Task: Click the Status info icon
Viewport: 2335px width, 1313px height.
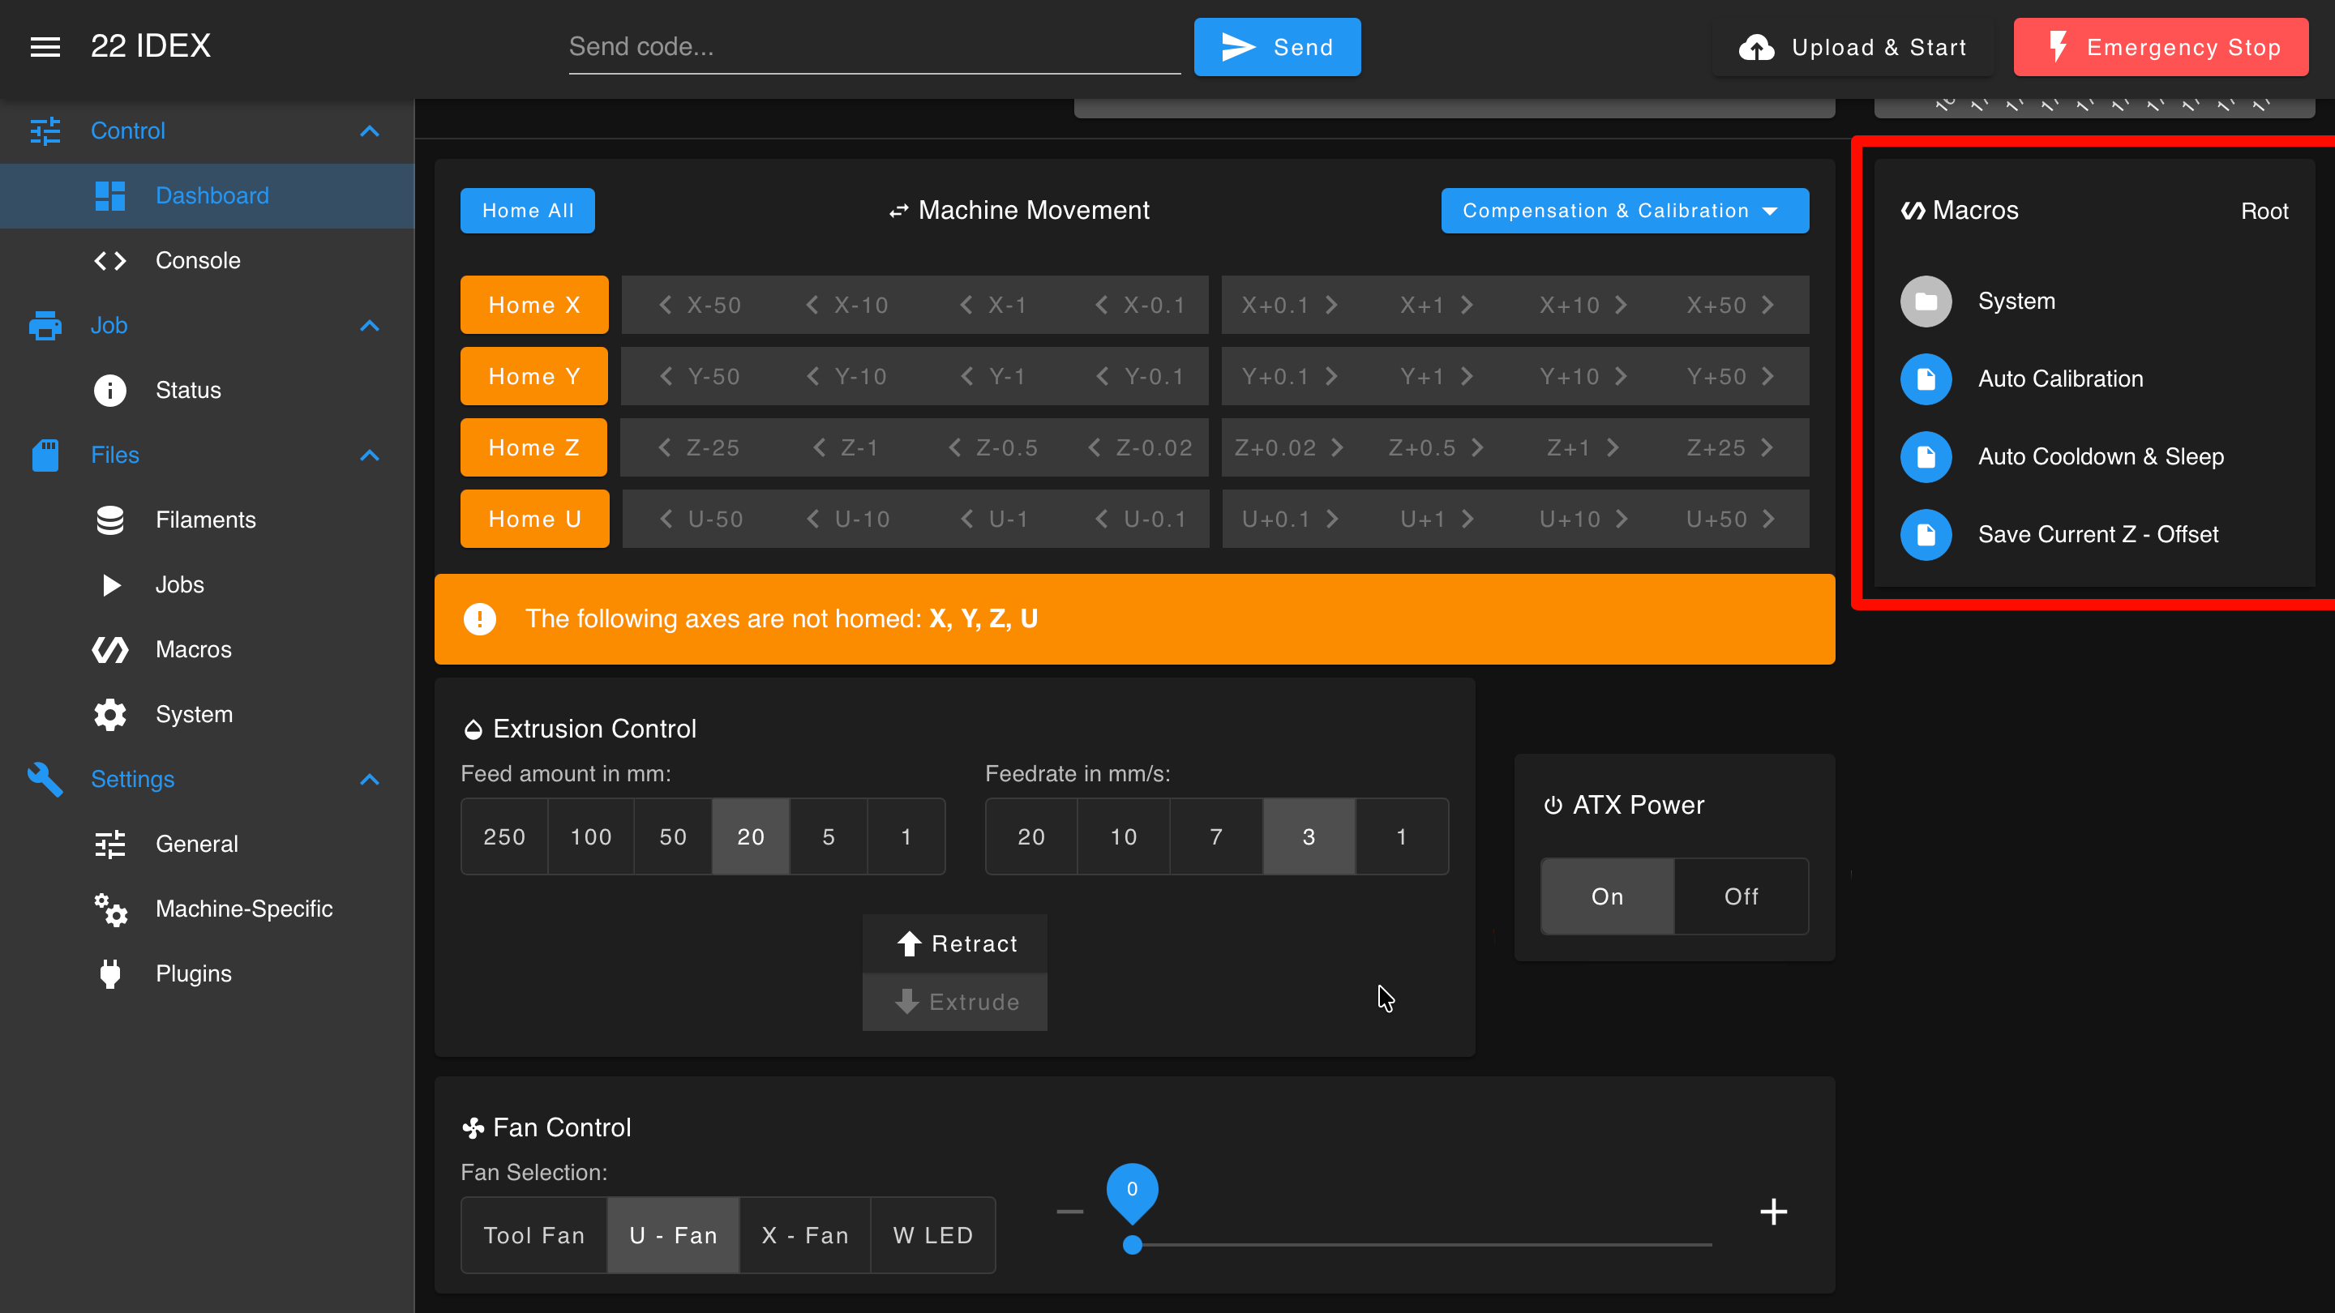Action: tap(109, 391)
